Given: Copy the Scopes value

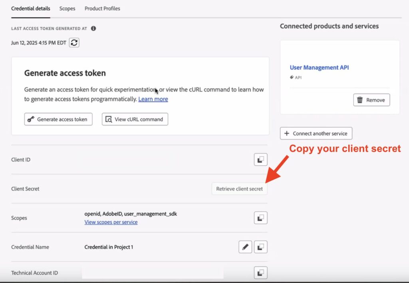Looking at the screenshot, I should point(260,218).
